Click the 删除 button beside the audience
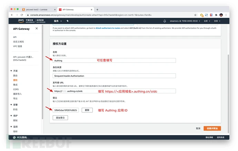This screenshot has height=151, width=238. pos(87,110)
